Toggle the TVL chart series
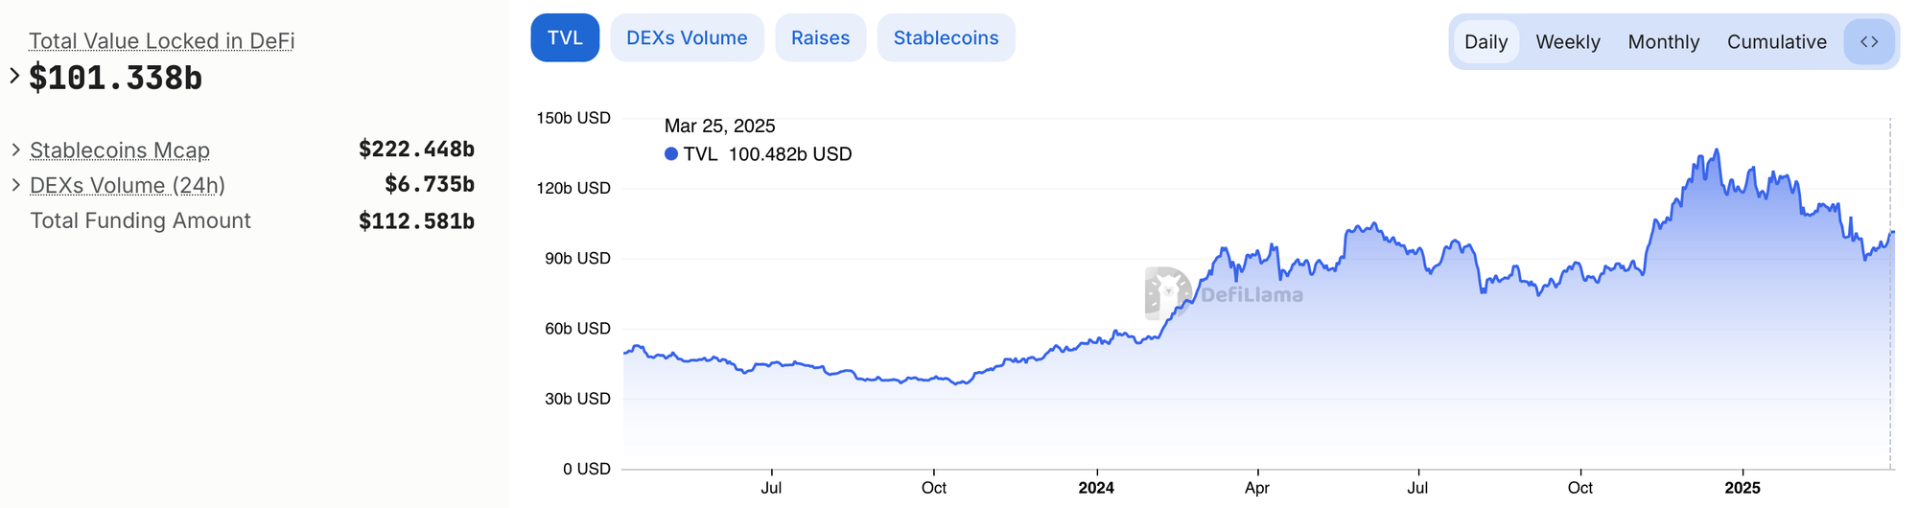The height and width of the screenshot is (508, 1918). [x=565, y=38]
